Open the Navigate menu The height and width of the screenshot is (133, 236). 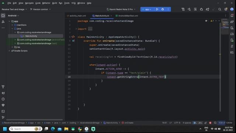click(x=29, y=3)
